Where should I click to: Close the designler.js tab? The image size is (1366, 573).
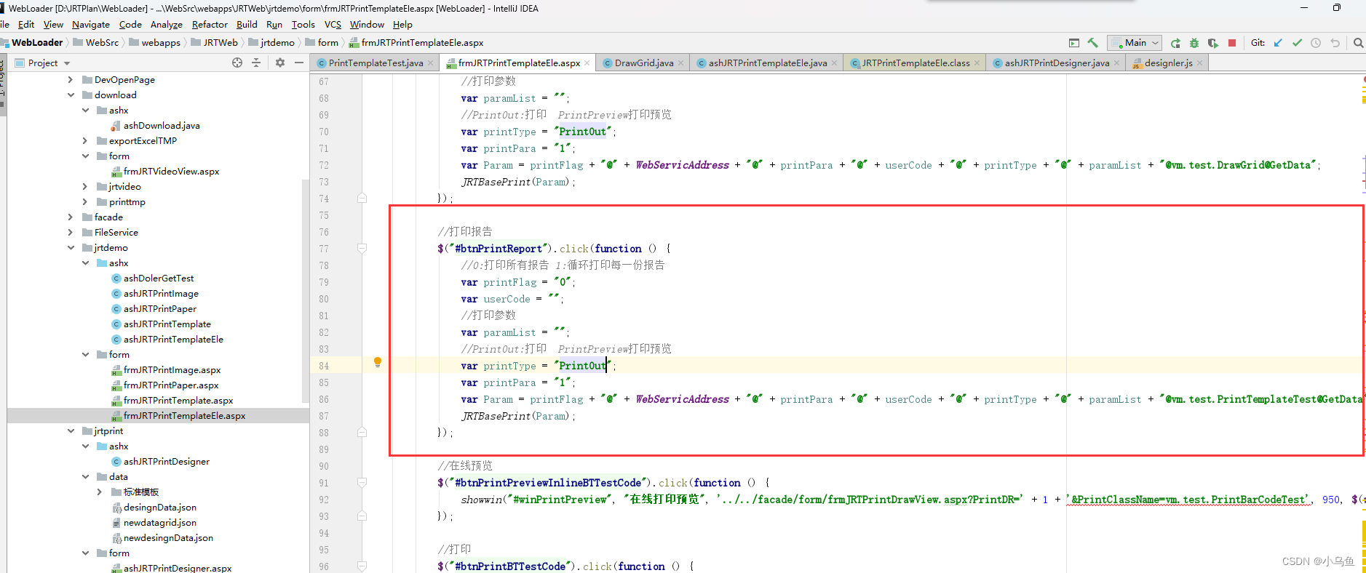tap(1200, 63)
